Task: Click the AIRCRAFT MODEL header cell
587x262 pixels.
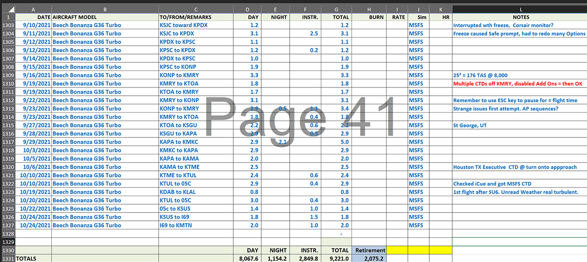Action: (105, 17)
